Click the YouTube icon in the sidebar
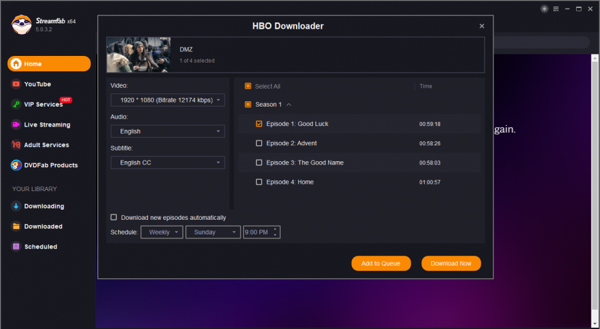Viewport: 600px width, 329px height. [16, 84]
